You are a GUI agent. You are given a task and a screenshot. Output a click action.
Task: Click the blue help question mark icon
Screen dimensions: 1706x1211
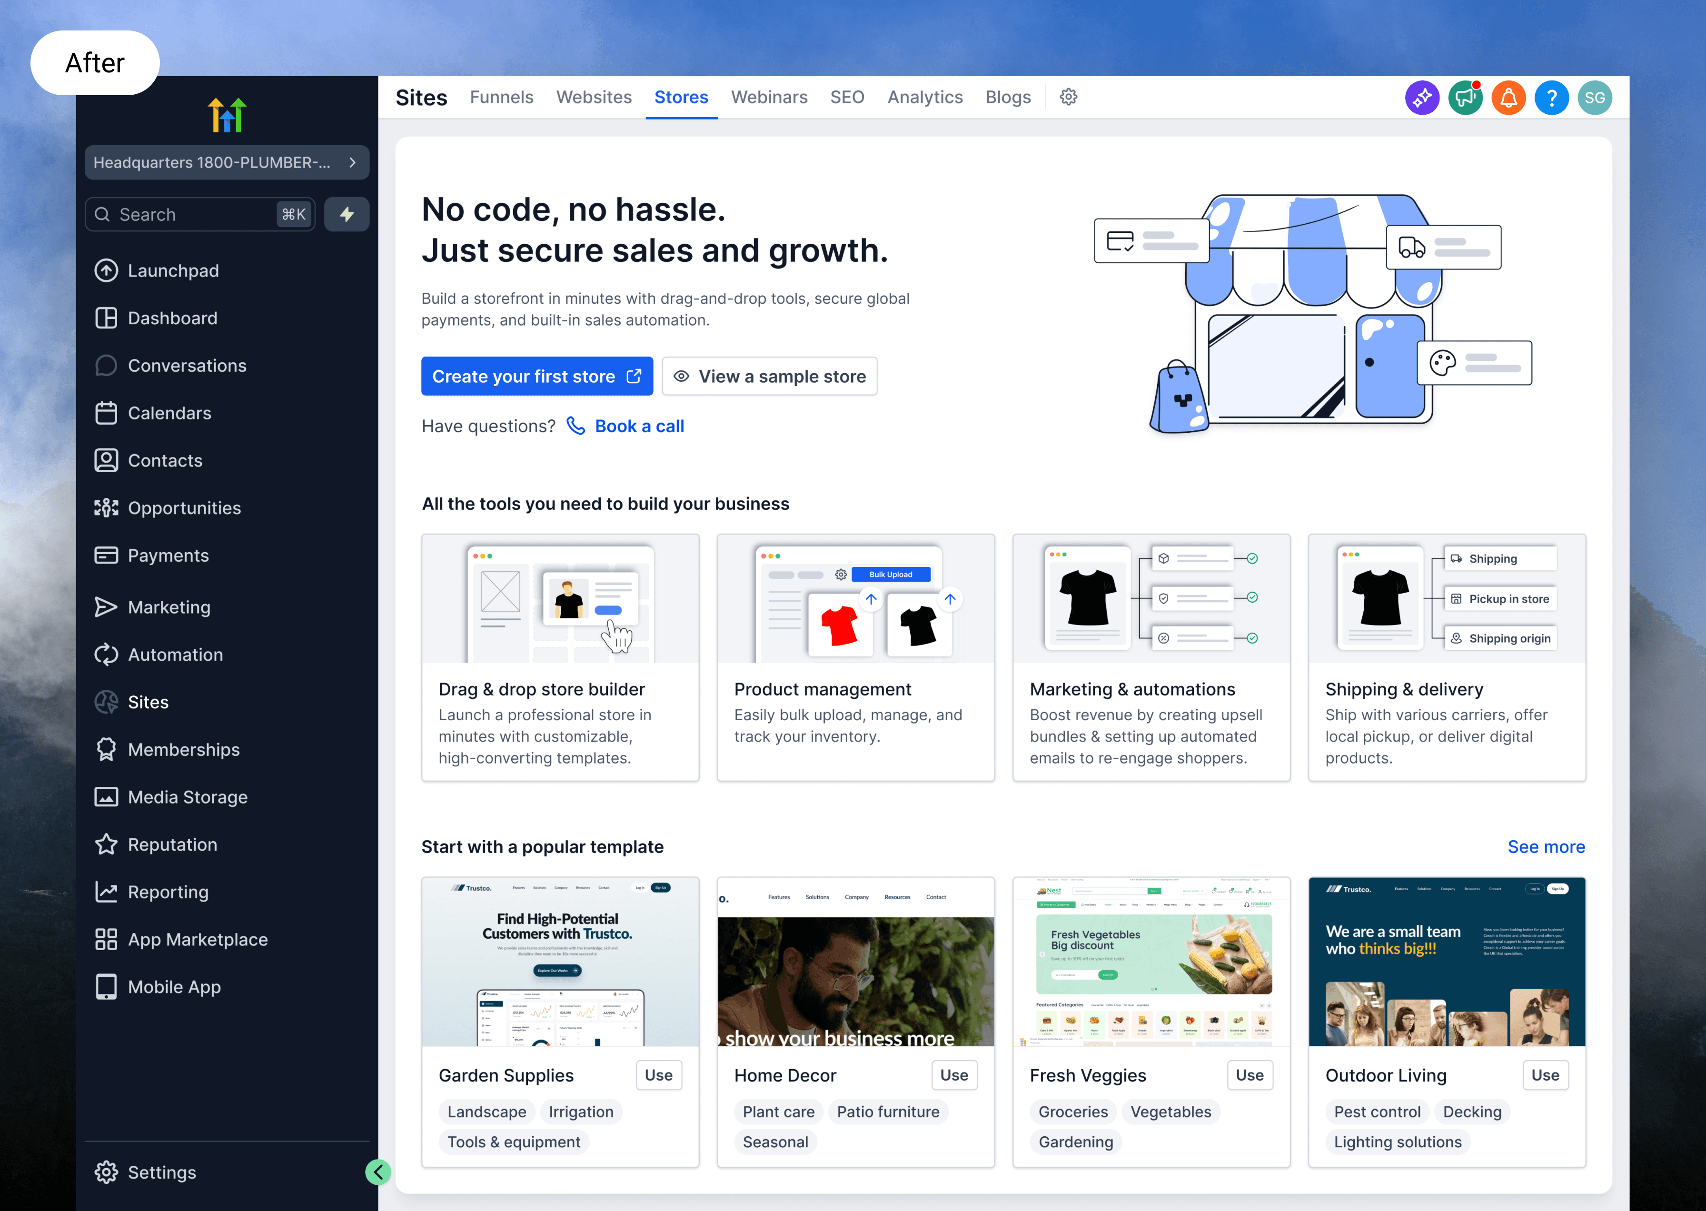(1551, 98)
